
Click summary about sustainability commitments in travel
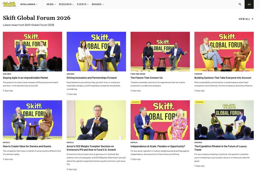click(x=224, y=84)
